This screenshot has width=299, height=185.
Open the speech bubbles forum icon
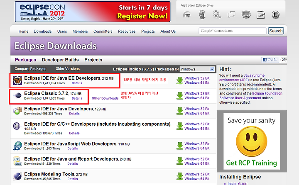tap(231, 15)
